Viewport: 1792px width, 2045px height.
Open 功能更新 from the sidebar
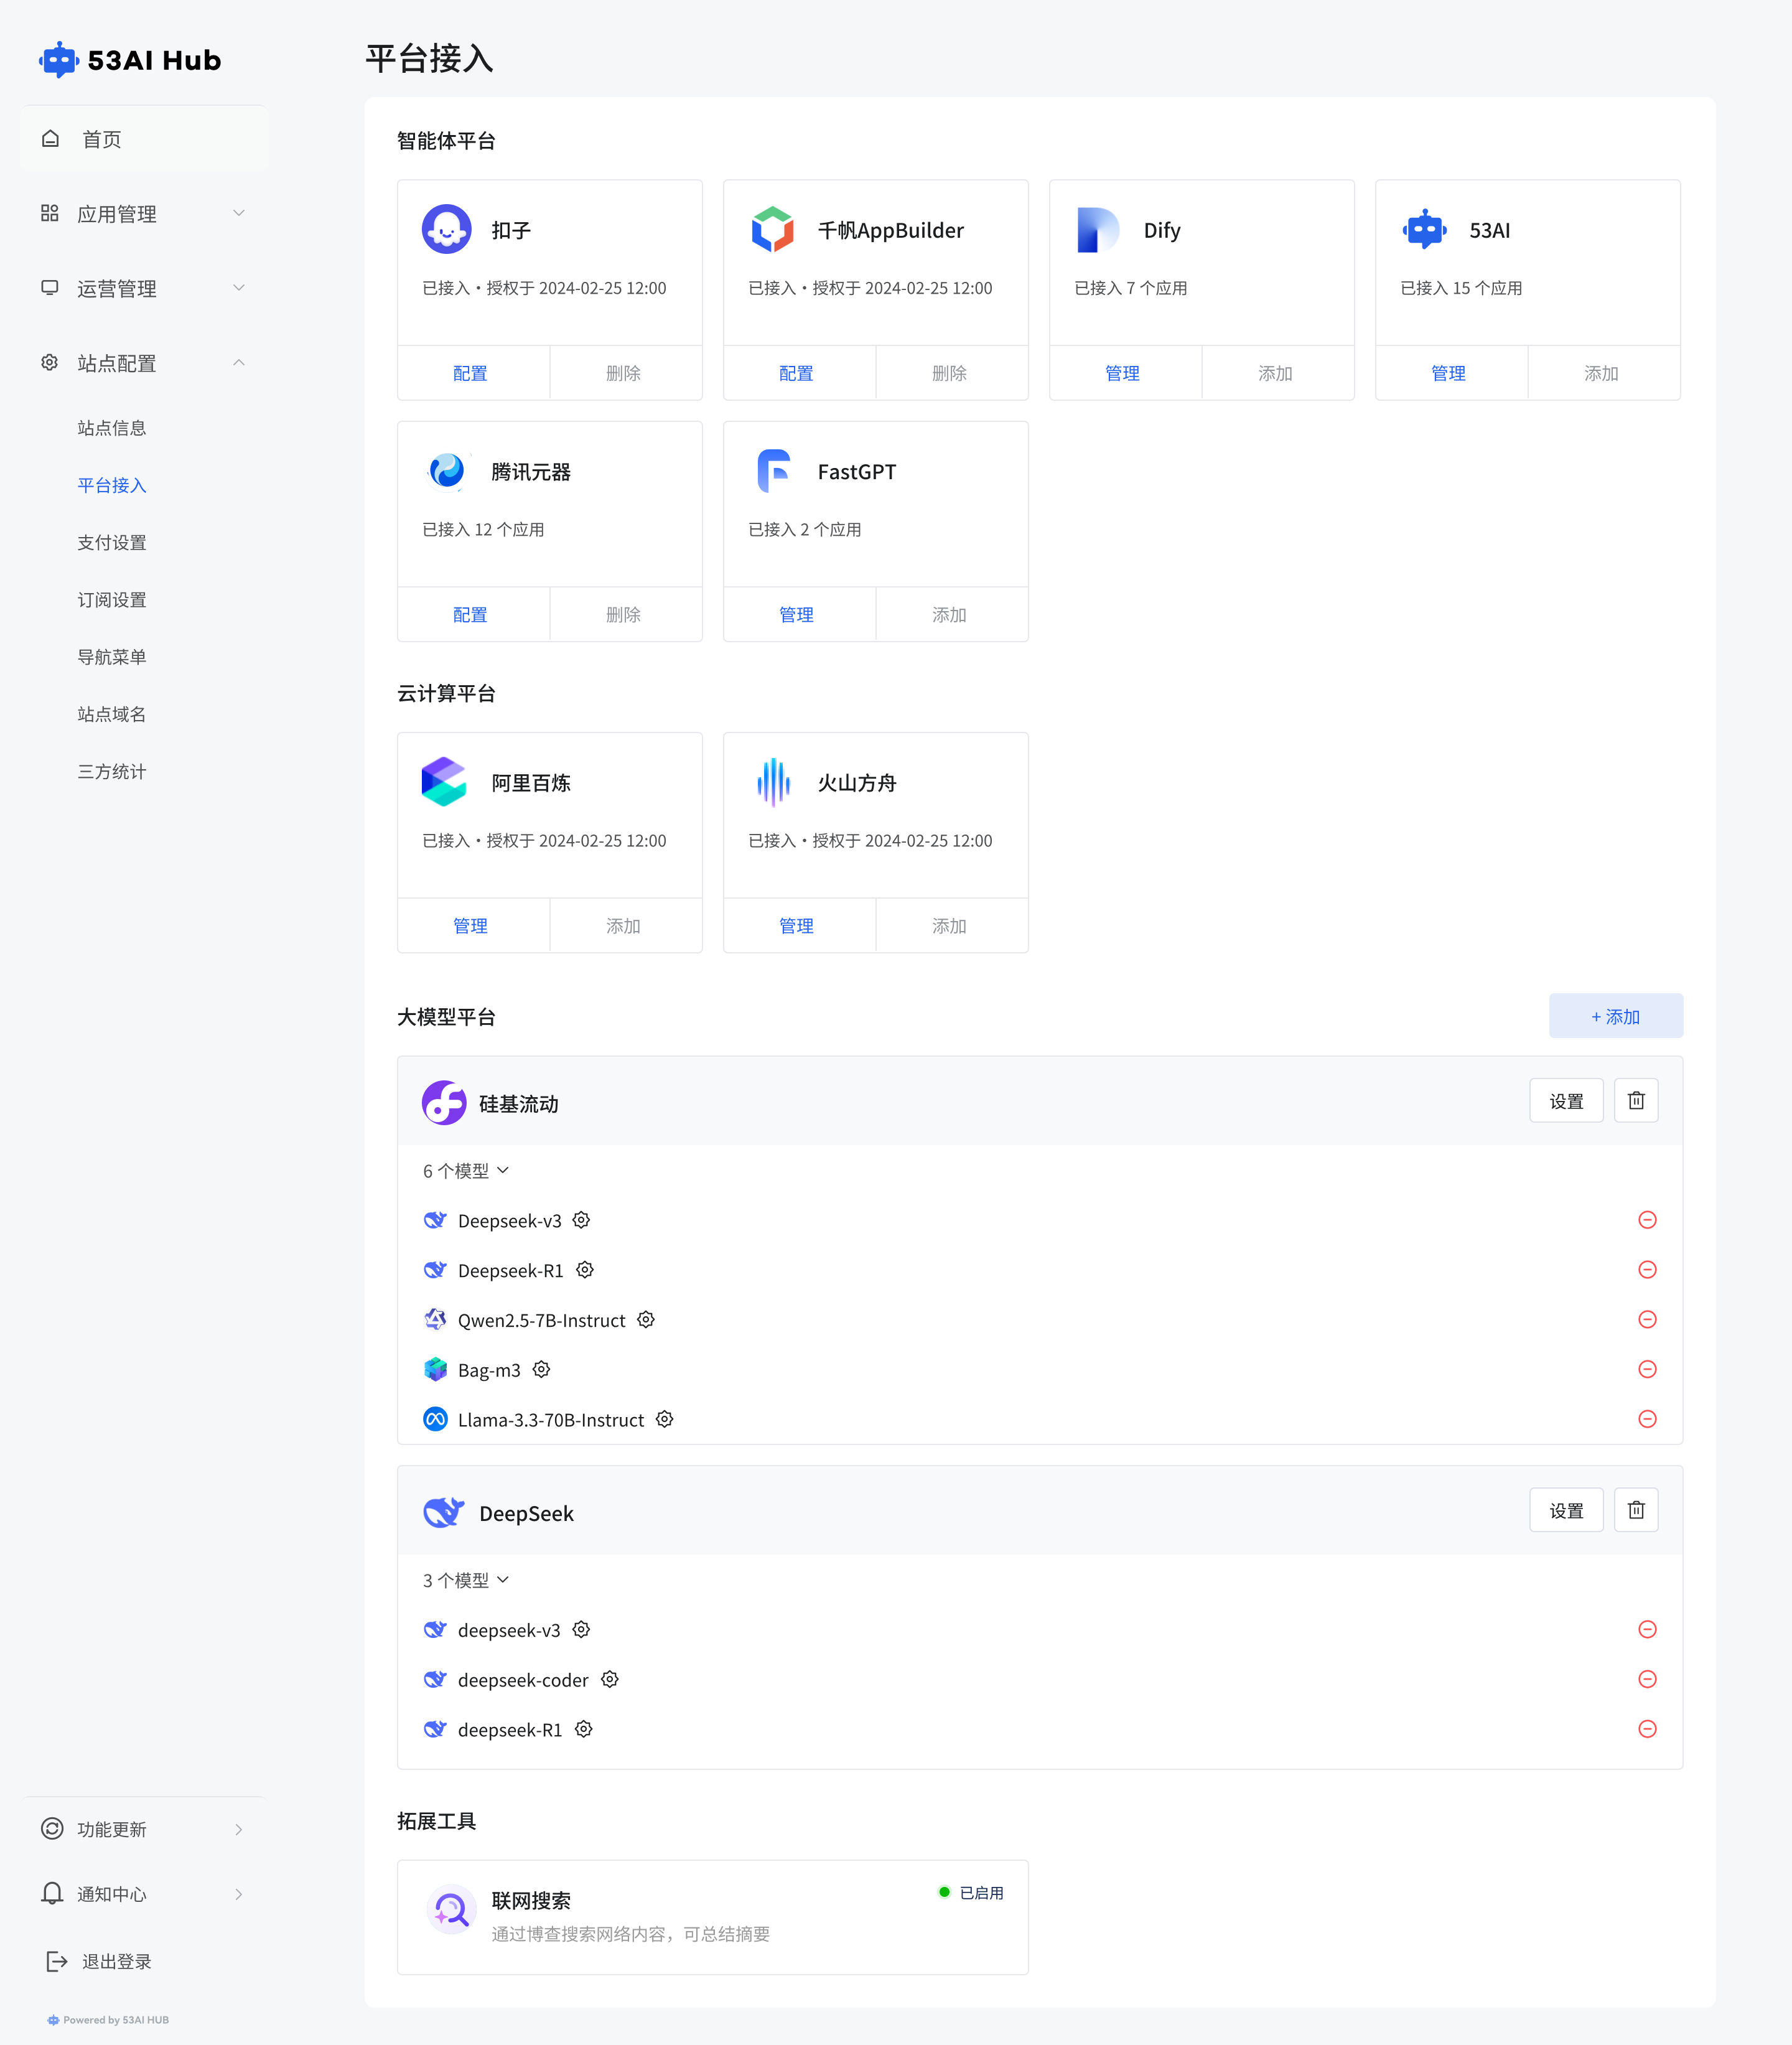click(144, 1830)
